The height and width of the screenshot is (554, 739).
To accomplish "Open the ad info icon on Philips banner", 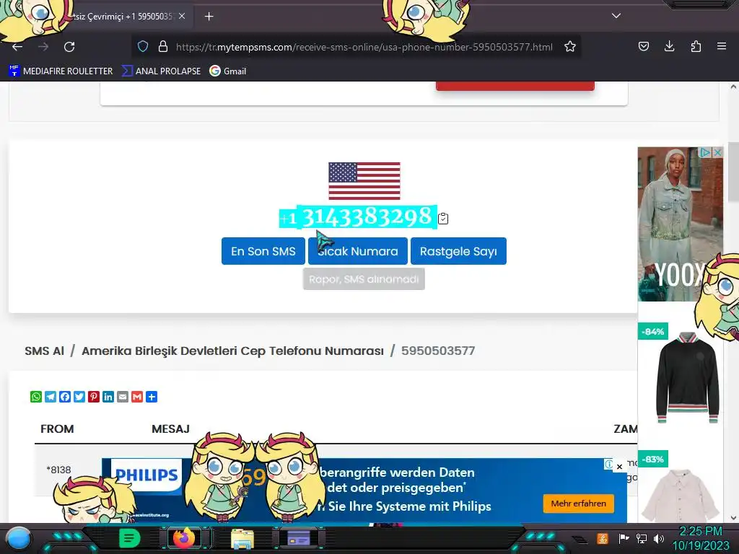I will coord(609,465).
